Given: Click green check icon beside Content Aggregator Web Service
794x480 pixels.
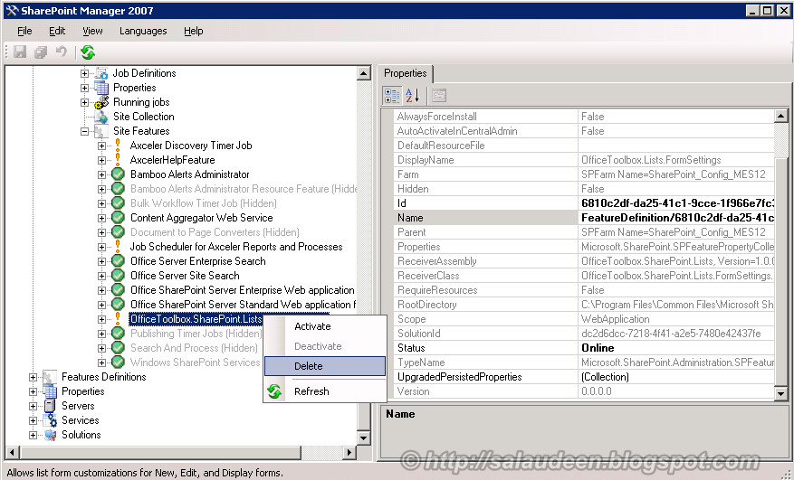Looking at the screenshot, I should point(118,218).
